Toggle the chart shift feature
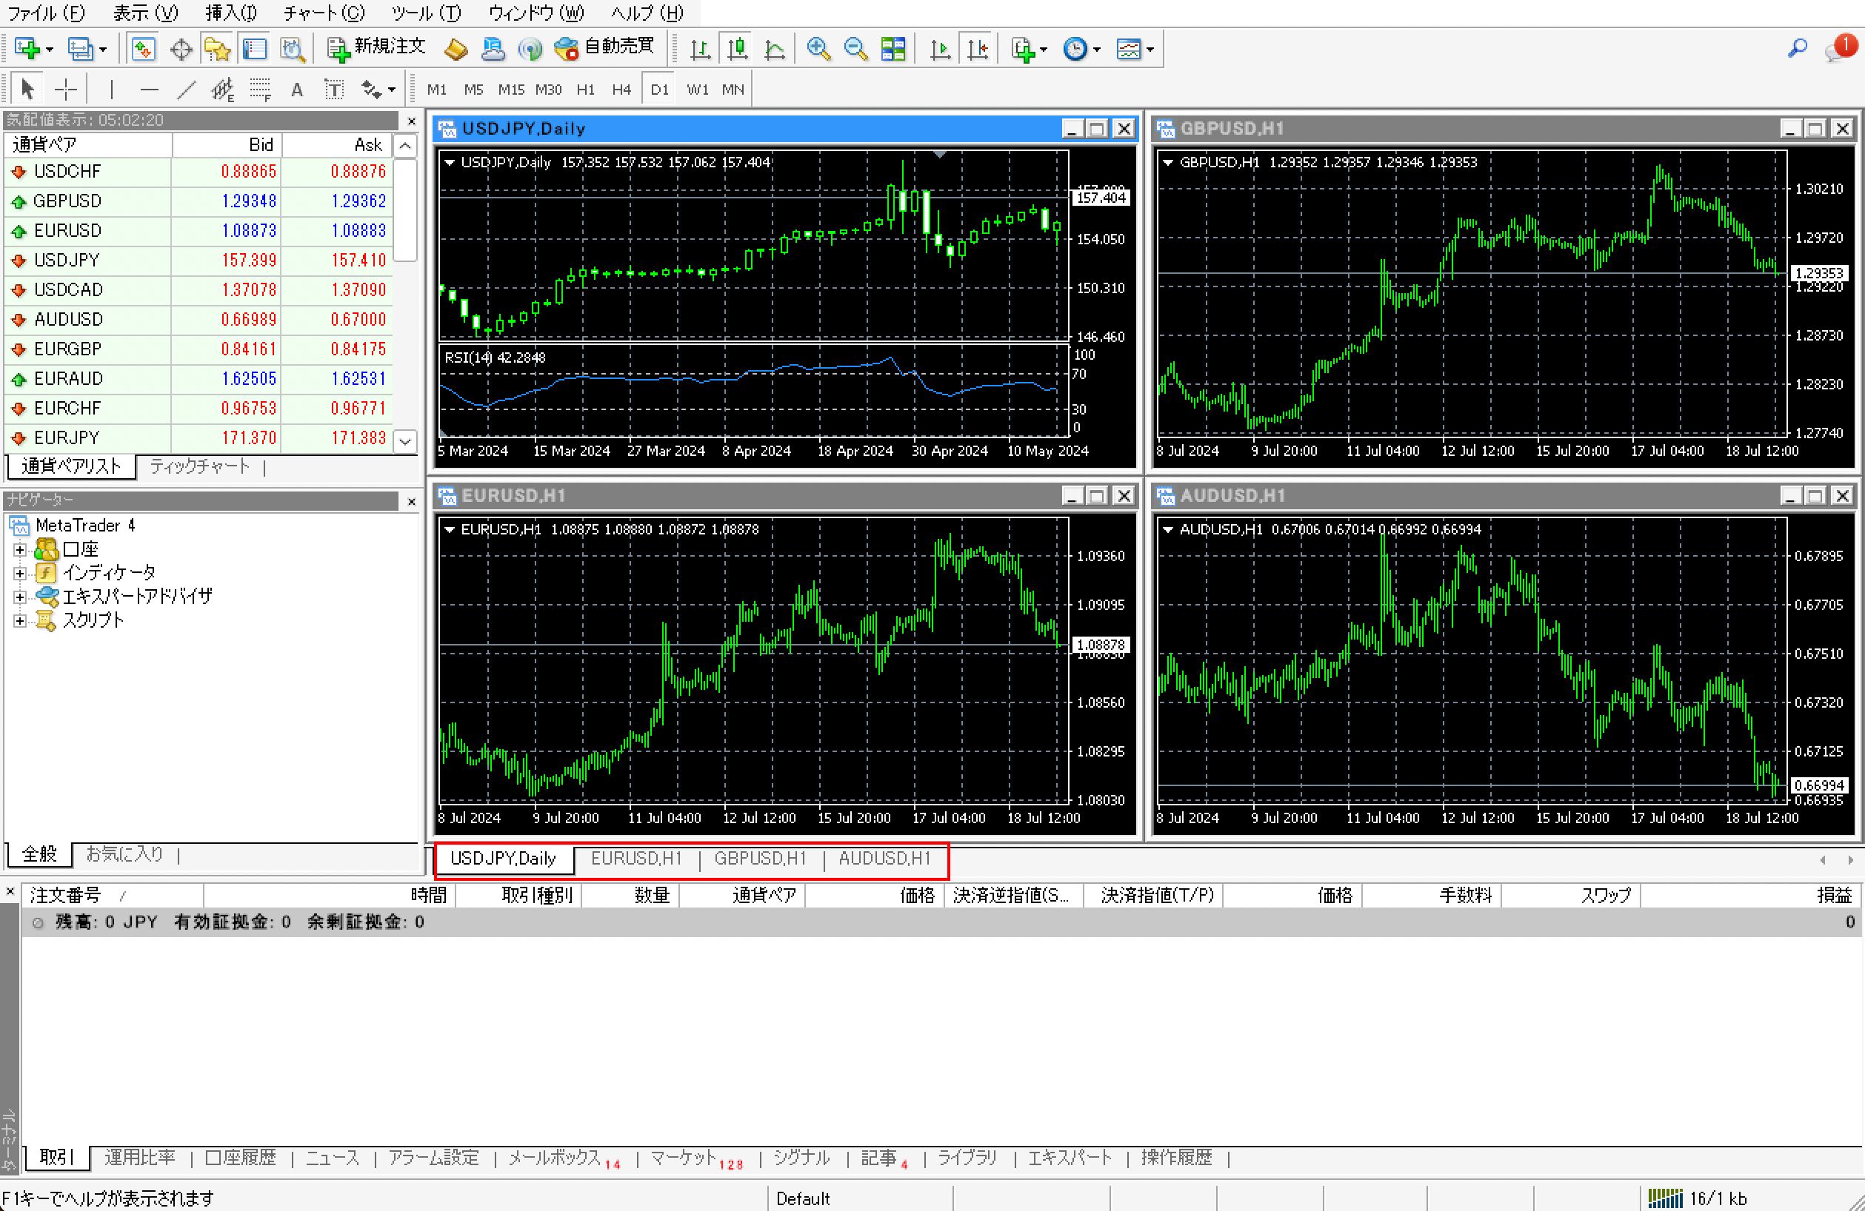Image resolution: width=1865 pixels, height=1211 pixels. click(x=977, y=49)
